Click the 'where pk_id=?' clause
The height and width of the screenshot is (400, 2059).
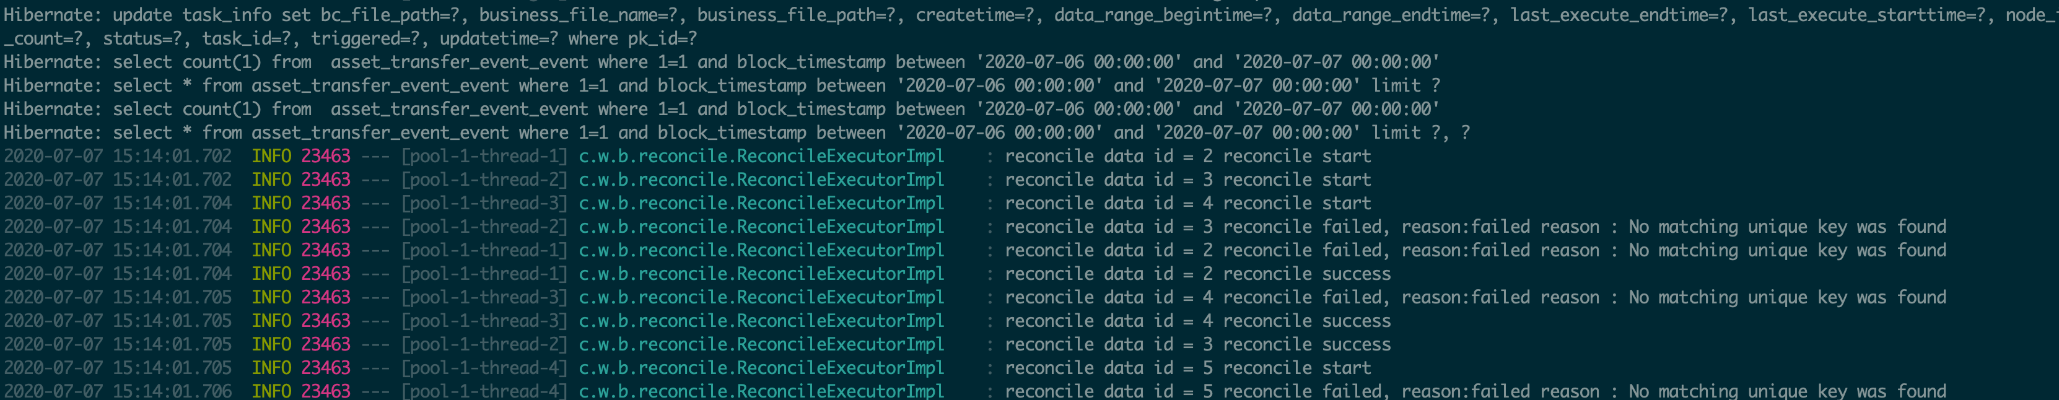coord(632,38)
